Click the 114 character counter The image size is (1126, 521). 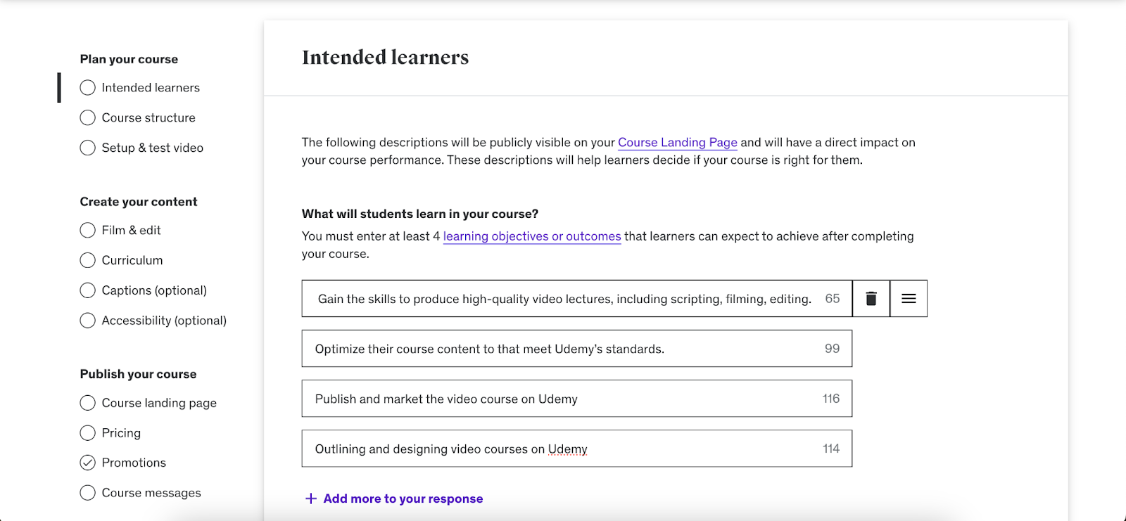pos(831,449)
